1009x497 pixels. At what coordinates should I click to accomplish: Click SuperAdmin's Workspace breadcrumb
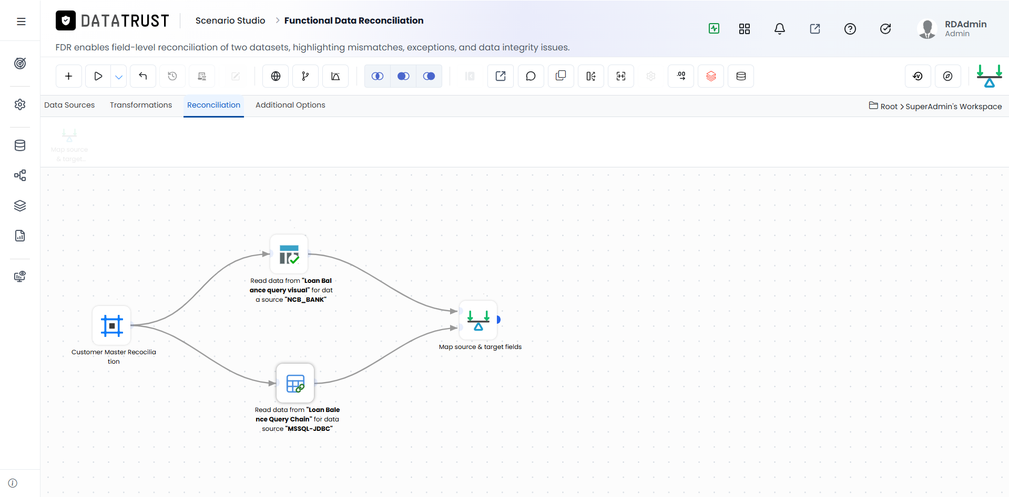pos(954,107)
